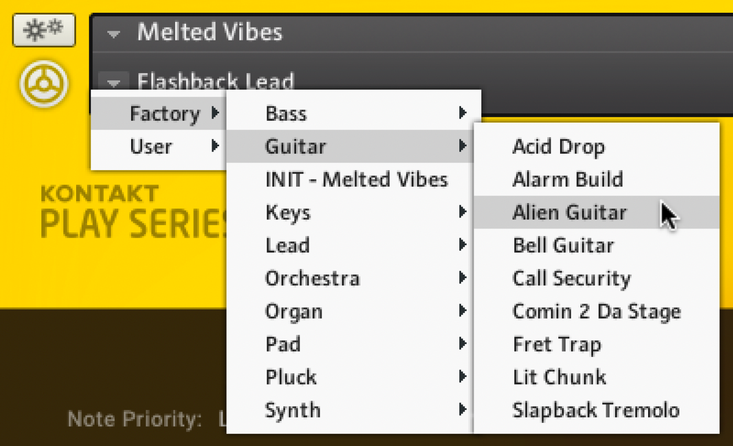The width and height of the screenshot is (733, 446).
Task: Open the Lead category submenu
Action: tap(288, 245)
